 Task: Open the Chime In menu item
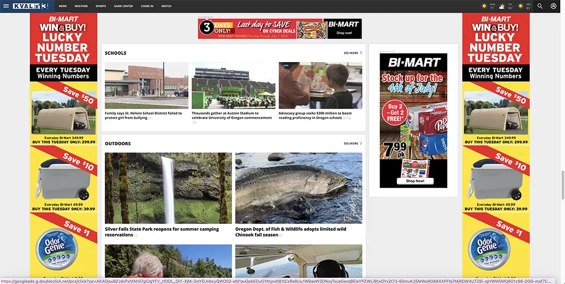pyautogui.click(x=147, y=6)
